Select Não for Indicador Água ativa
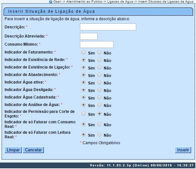 tap(99, 83)
